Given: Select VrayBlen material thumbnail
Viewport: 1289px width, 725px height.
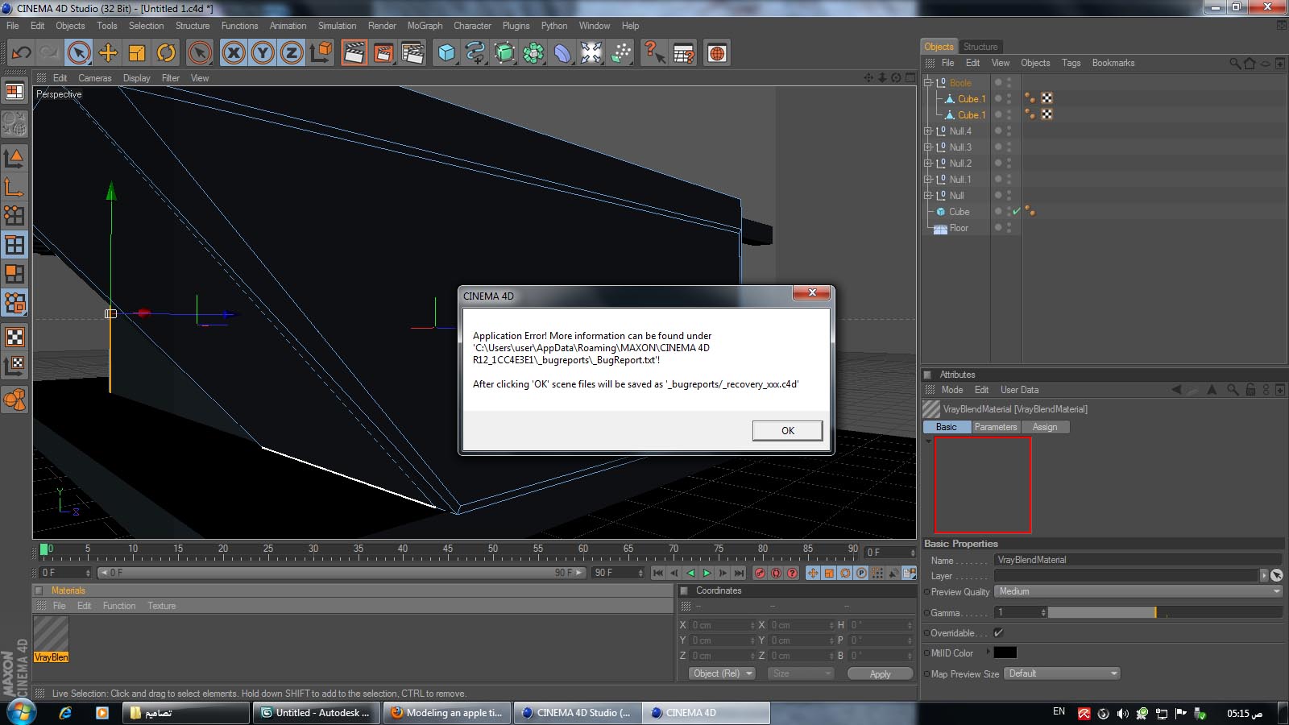Looking at the screenshot, I should (51, 639).
